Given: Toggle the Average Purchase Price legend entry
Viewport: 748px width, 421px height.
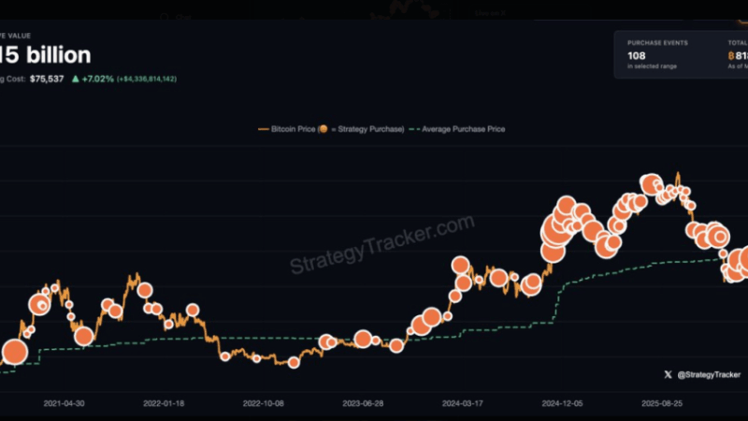Looking at the screenshot, I should [457, 129].
